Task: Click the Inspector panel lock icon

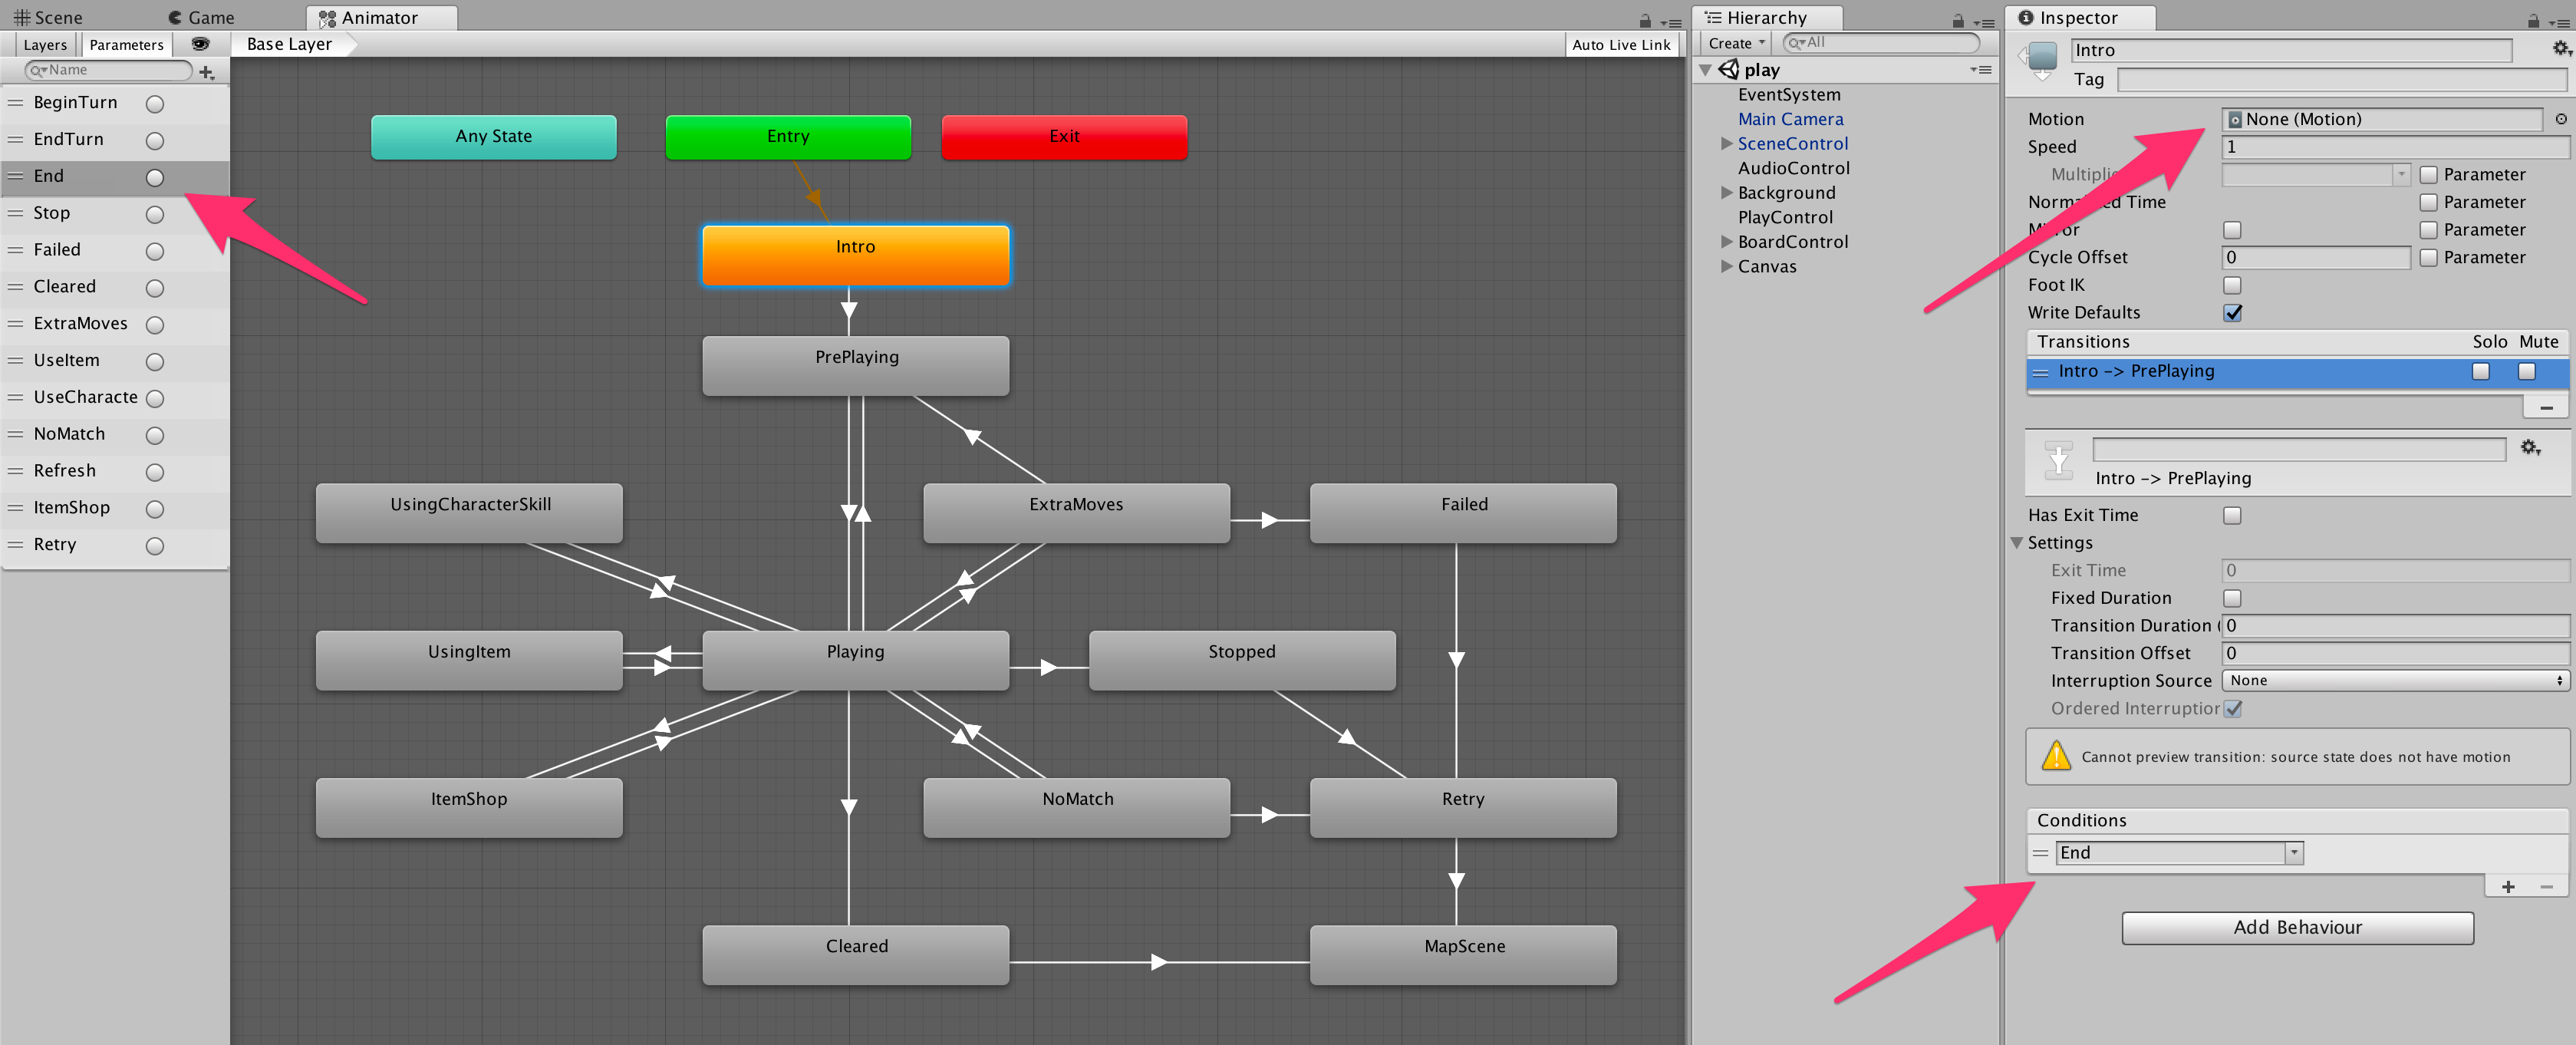Action: pos(2532,20)
